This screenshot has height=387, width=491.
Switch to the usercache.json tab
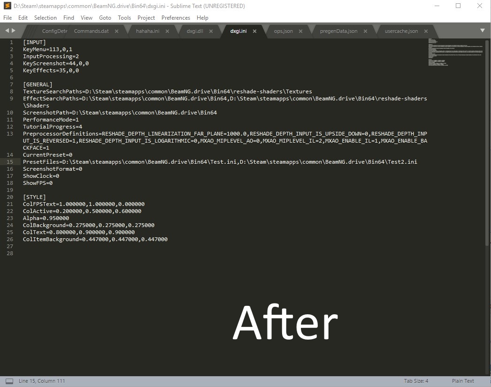coord(401,31)
